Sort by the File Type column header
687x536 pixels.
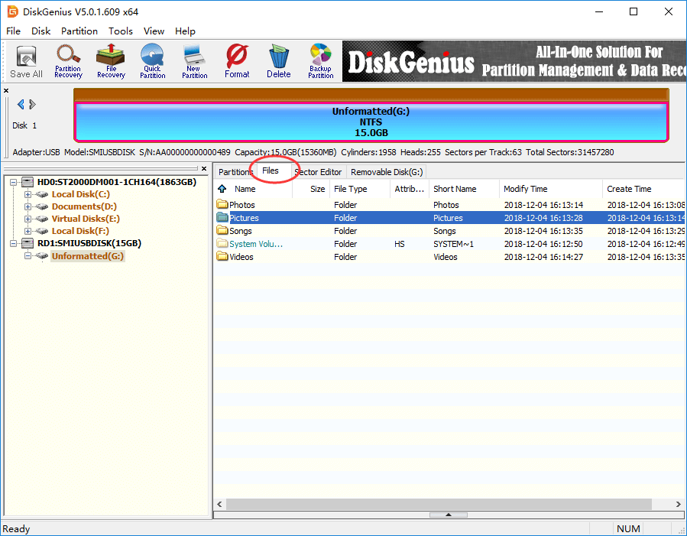coord(359,189)
